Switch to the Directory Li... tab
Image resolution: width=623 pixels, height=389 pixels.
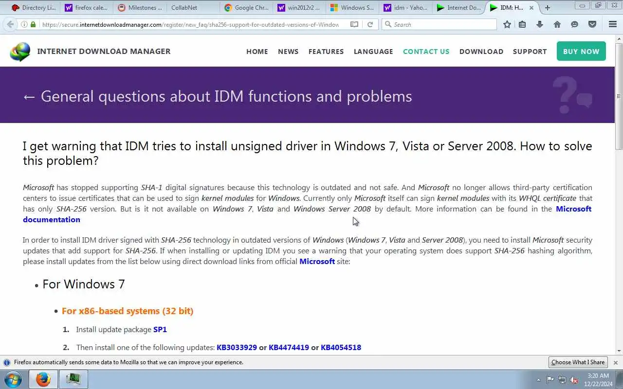click(34, 8)
